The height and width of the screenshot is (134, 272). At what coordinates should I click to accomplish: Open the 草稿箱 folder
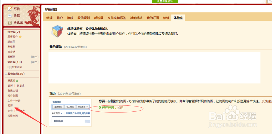11,47
